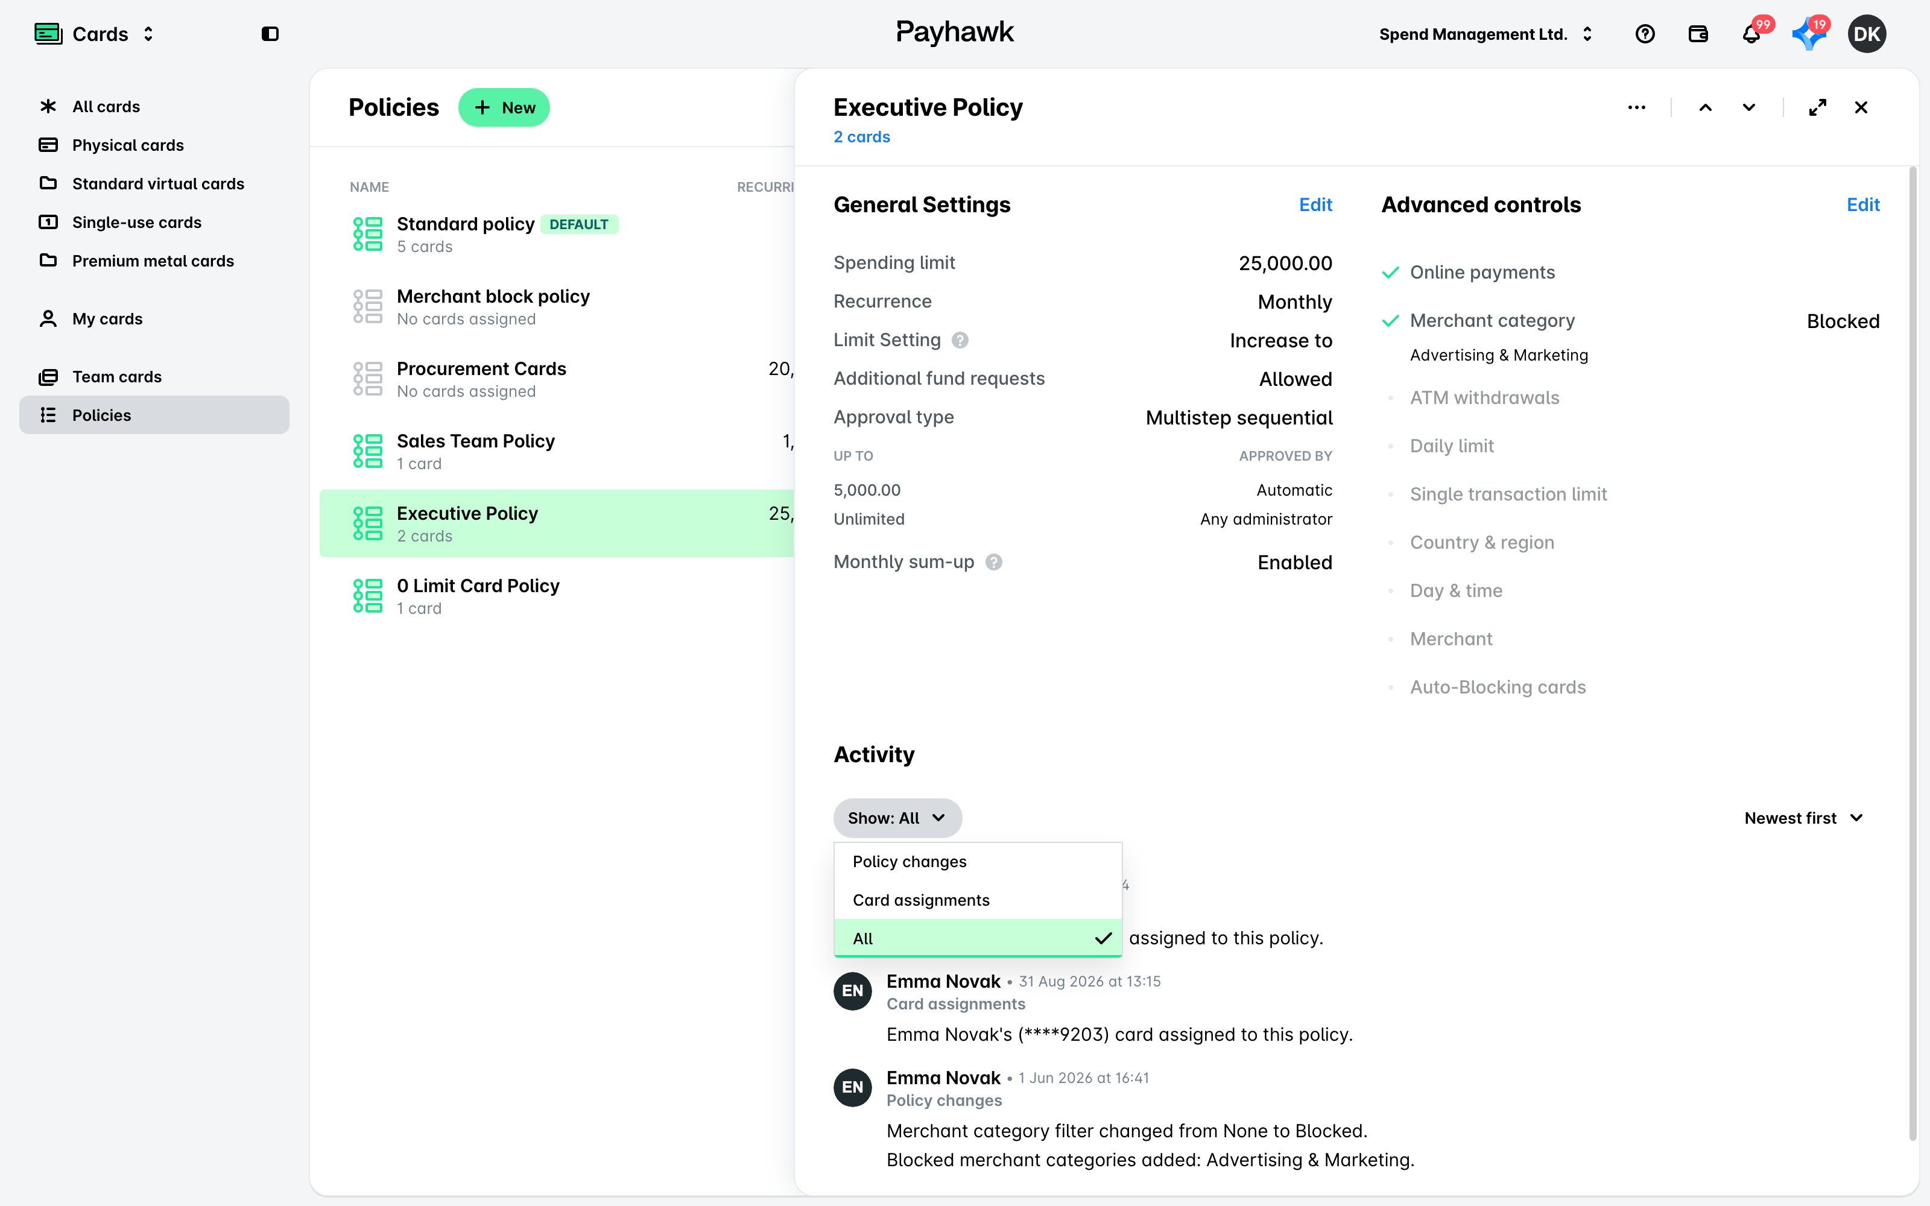
Task: Click the Merchant block policy list icon
Action: point(368,306)
